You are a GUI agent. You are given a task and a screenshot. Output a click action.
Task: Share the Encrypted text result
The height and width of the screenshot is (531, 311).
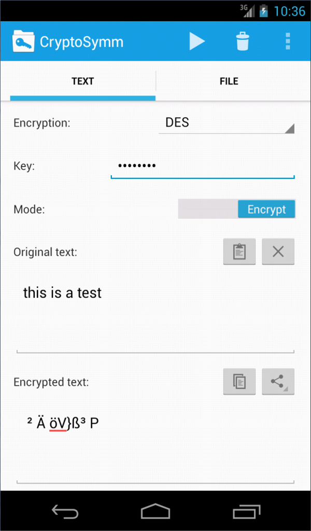click(x=278, y=382)
